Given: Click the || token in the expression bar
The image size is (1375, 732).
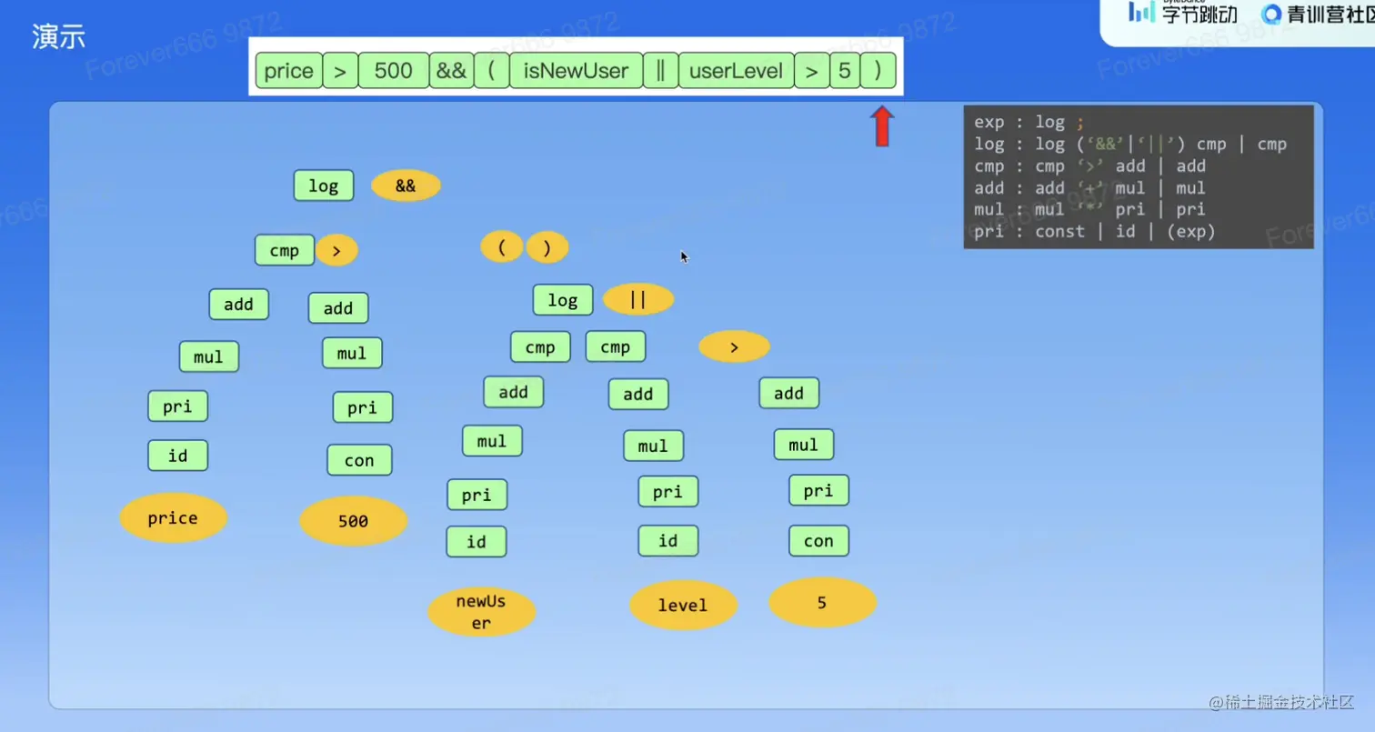Looking at the screenshot, I should coord(660,71).
